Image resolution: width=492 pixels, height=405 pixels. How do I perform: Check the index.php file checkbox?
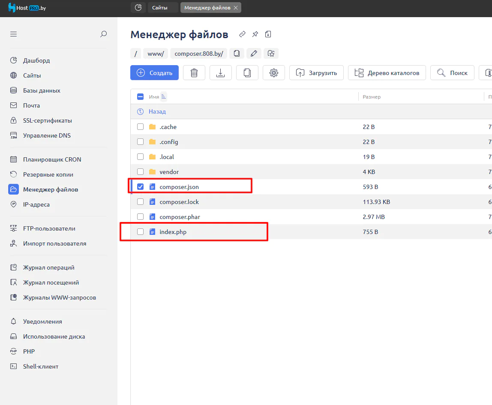pyautogui.click(x=140, y=232)
